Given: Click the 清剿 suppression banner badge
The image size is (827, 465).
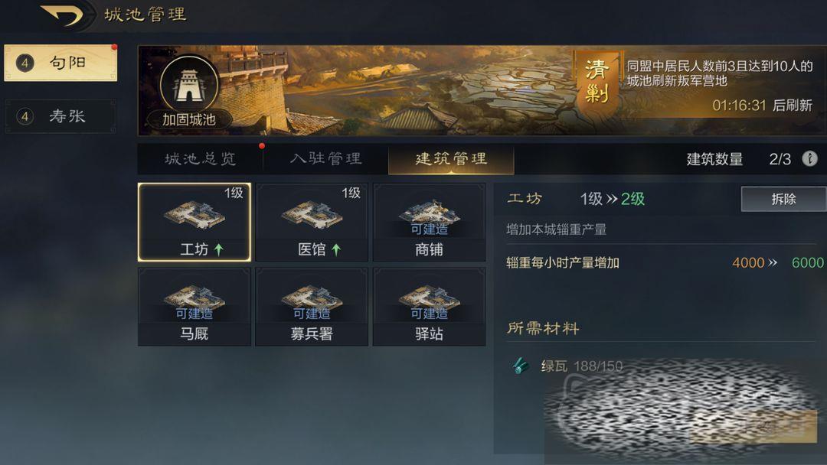Looking at the screenshot, I should (x=597, y=82).
